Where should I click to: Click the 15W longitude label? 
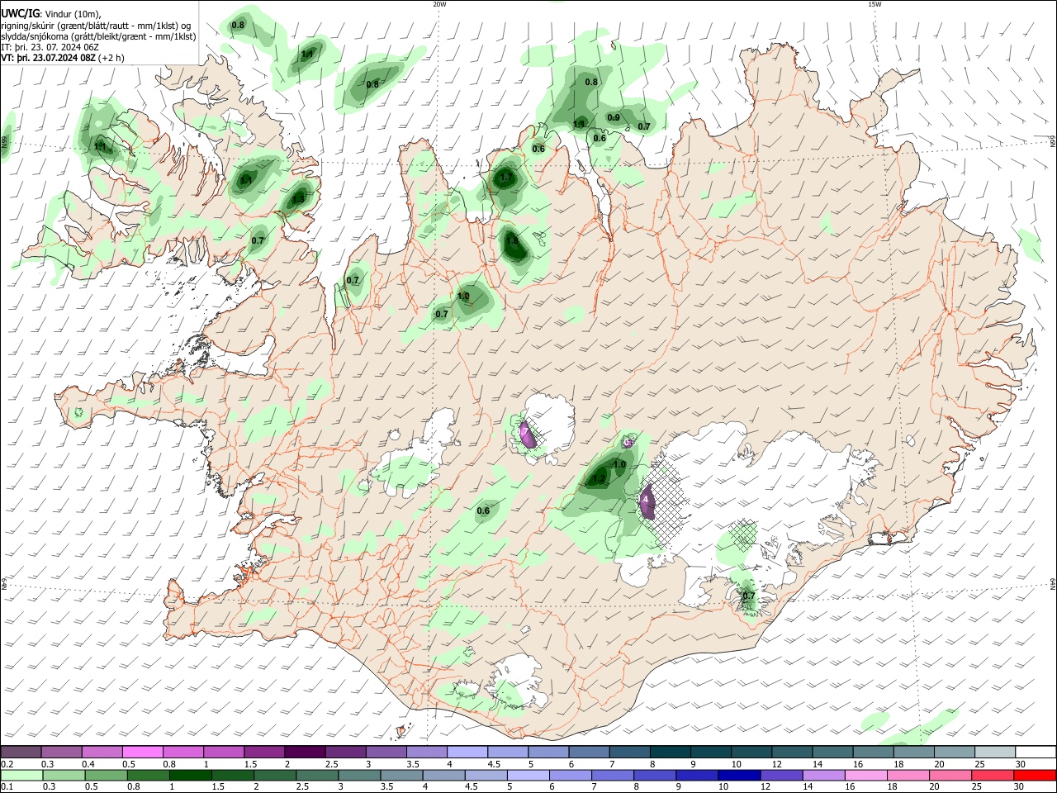pos(875,4)
